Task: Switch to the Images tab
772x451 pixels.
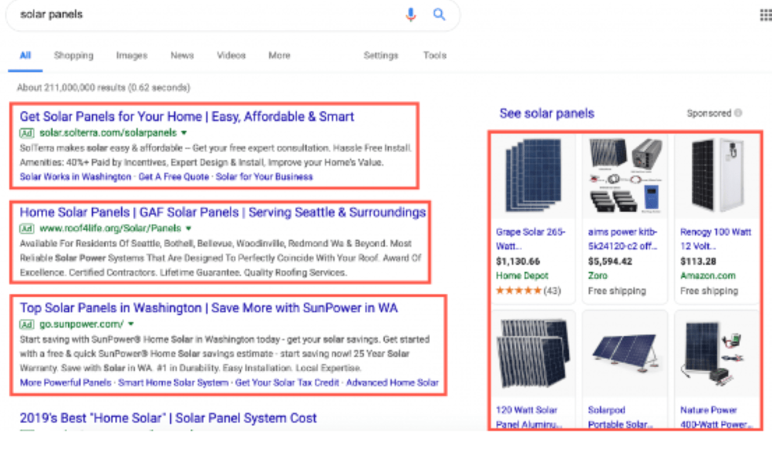Action: pos(132,55)
